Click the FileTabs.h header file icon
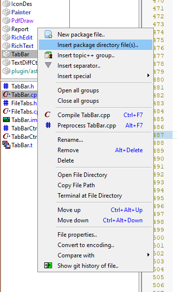Screen dimensions: 177x292 (6, 103)
